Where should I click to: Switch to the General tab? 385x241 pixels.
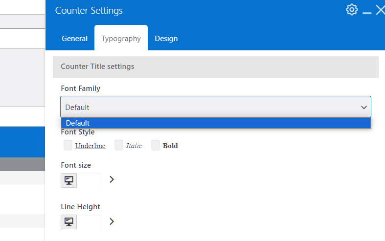75,39
